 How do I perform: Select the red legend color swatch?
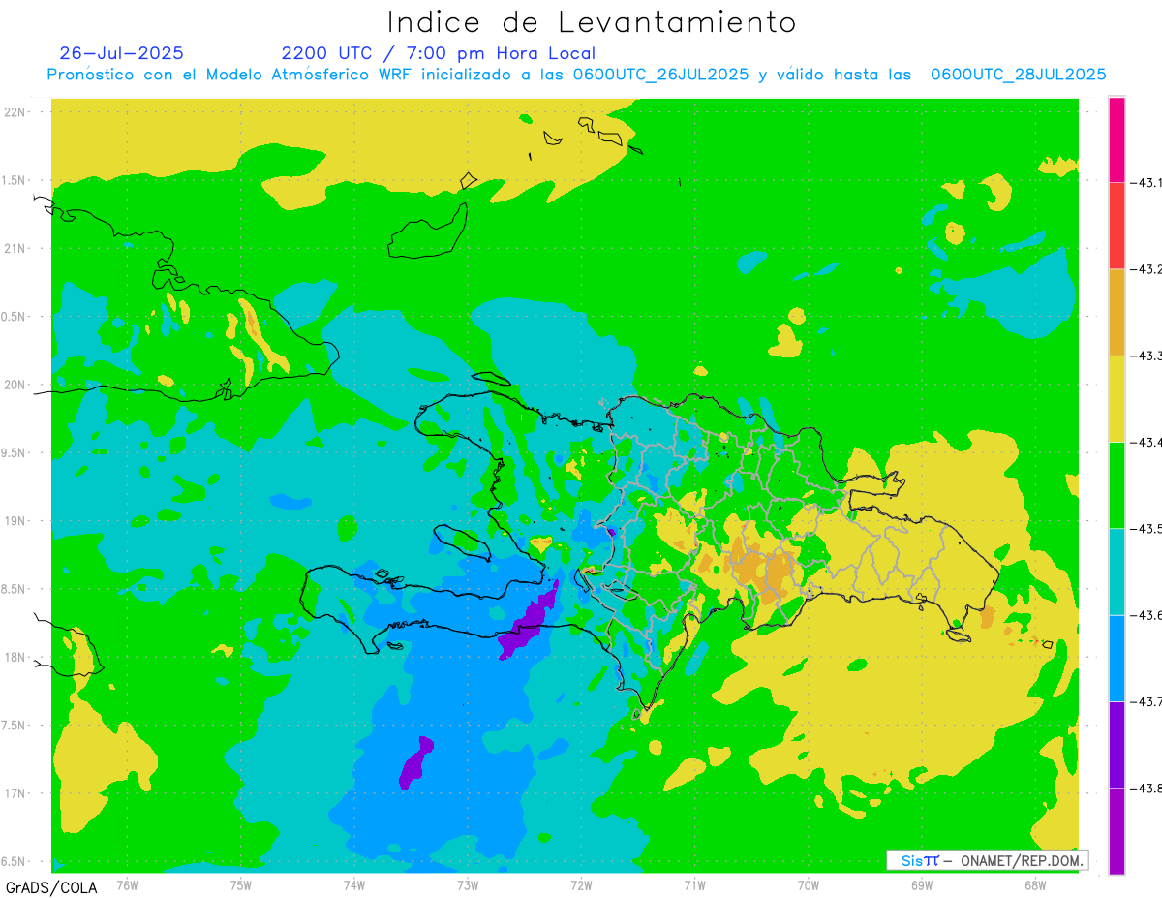1116,226
